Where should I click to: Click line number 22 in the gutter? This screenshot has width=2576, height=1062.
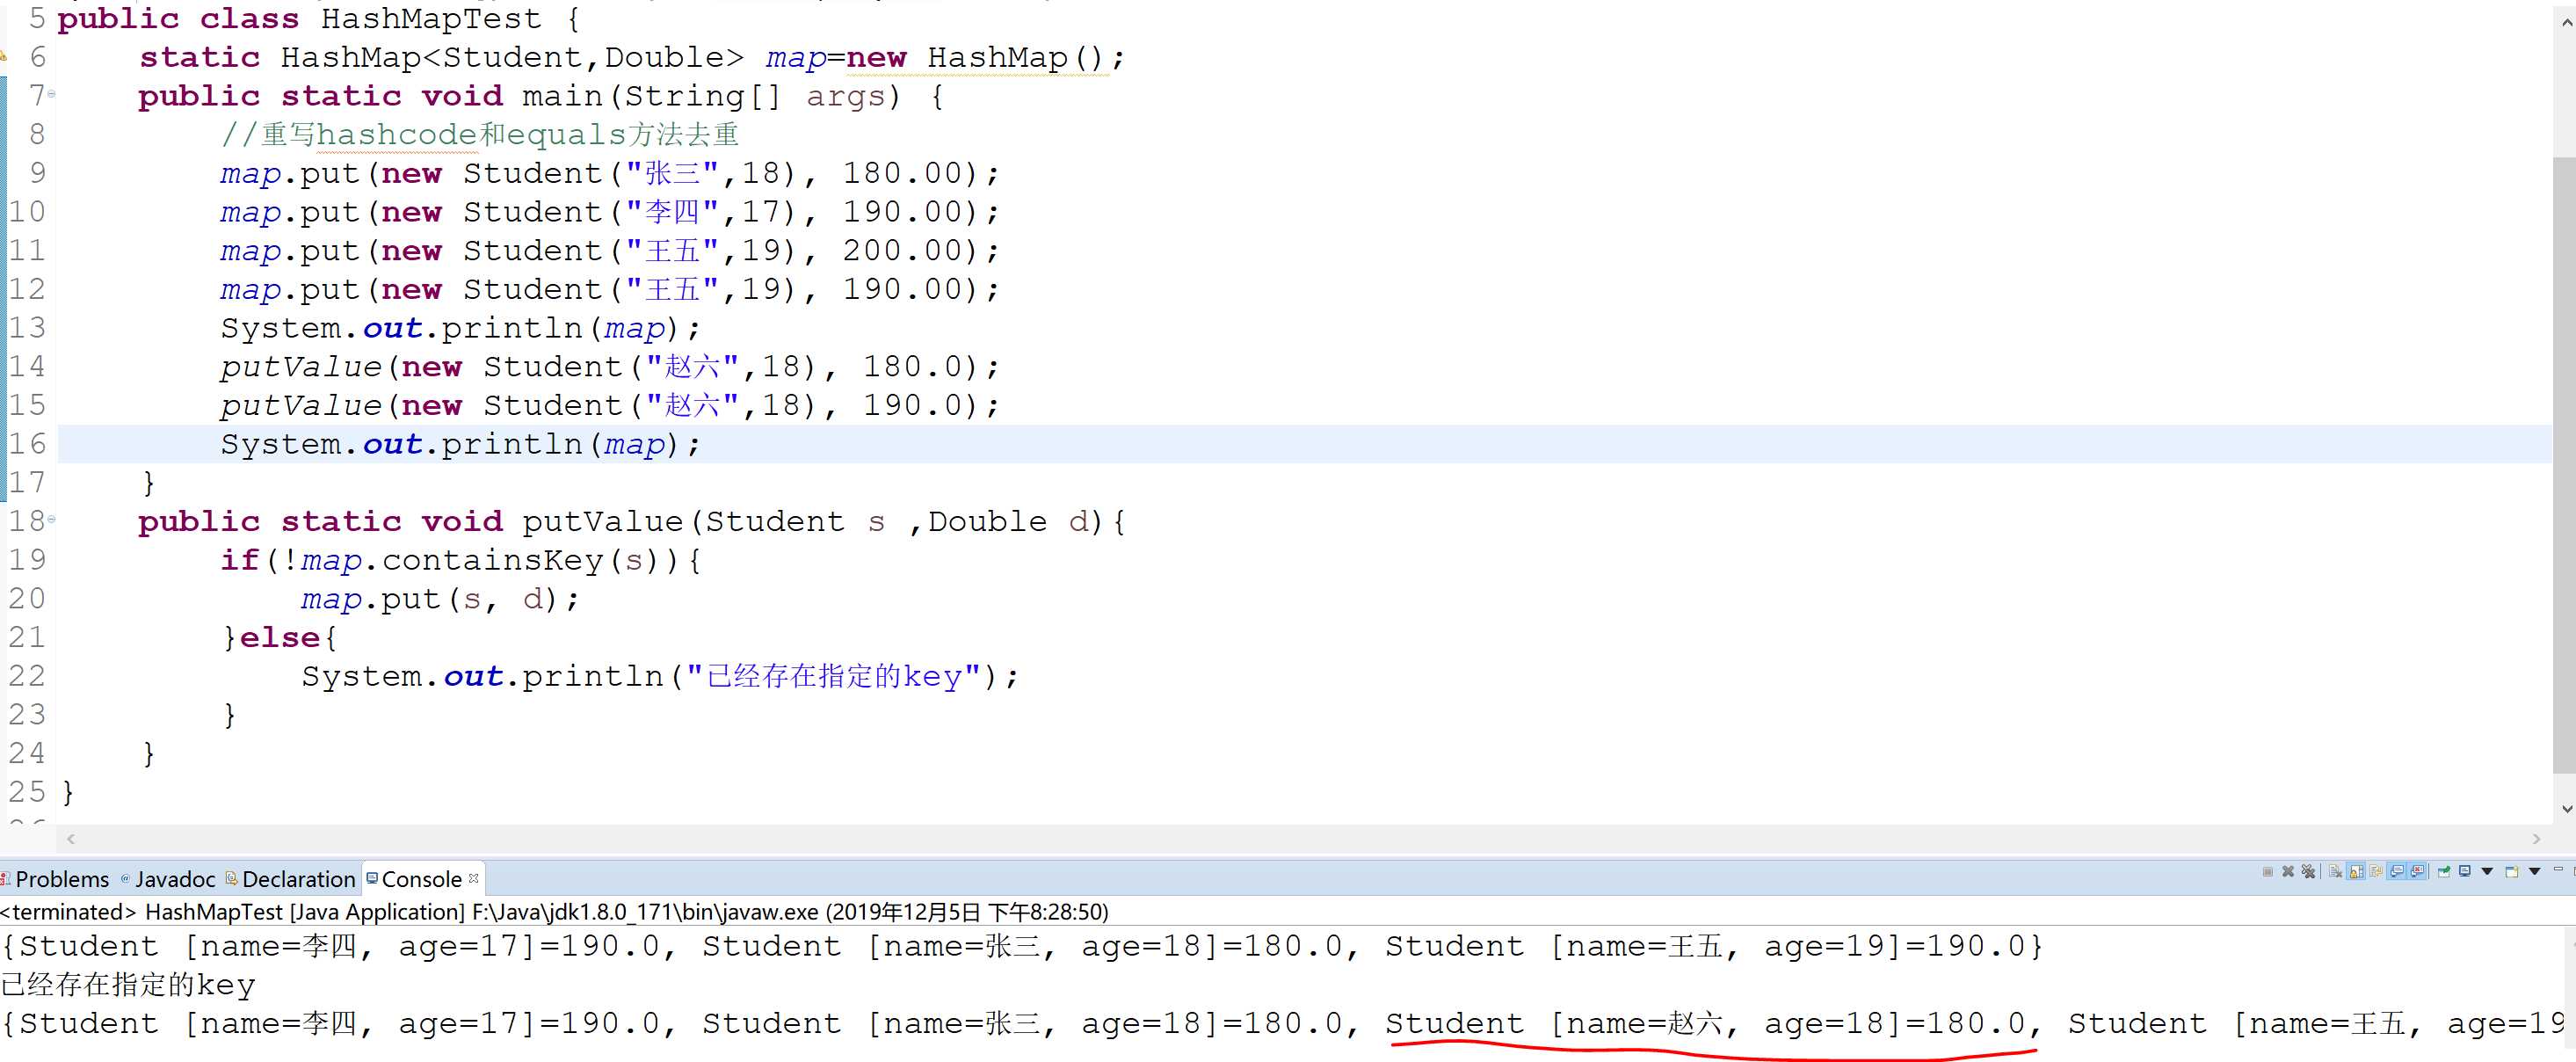[27, 676]
